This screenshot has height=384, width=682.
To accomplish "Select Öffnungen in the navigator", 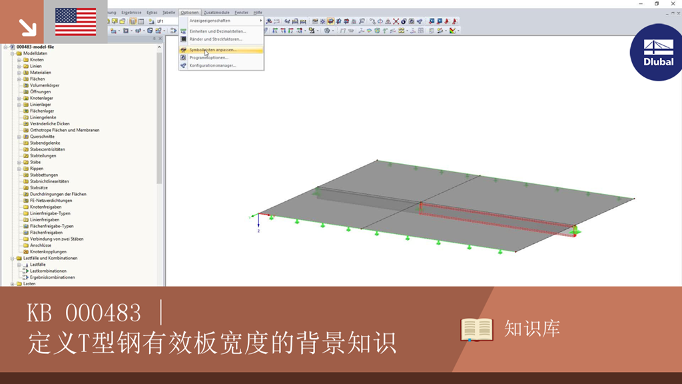I will (41, 92).
